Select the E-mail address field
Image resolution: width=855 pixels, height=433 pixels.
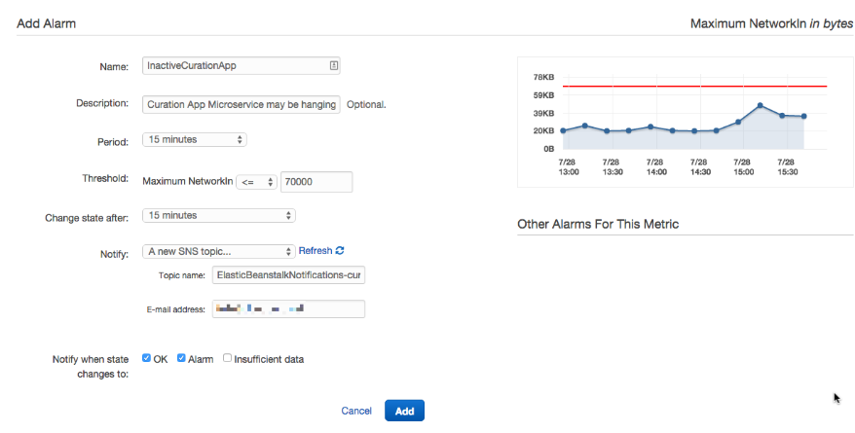(288, 308)
